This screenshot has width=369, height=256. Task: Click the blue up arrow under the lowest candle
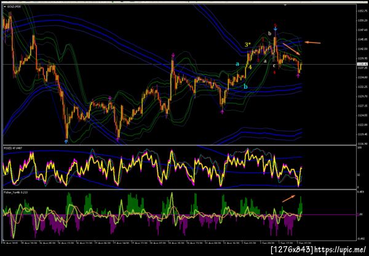66,142
